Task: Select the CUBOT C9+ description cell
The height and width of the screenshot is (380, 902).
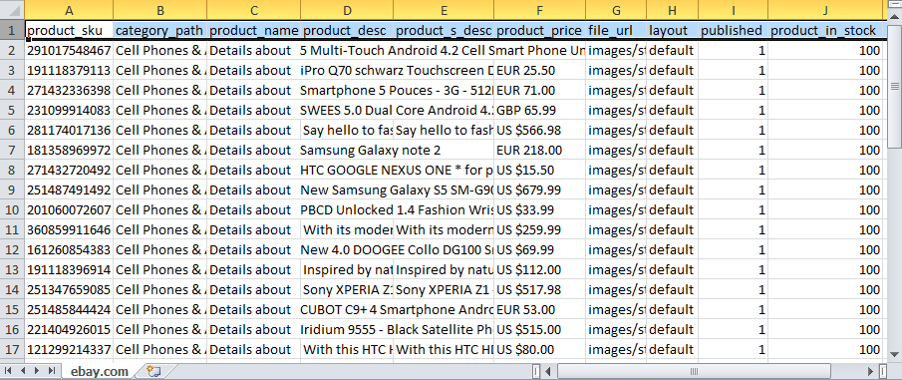Action: tap(347, 310)
